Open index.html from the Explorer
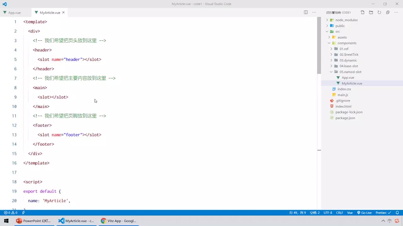Screen dimensions: 403x226 pos(343,106)
